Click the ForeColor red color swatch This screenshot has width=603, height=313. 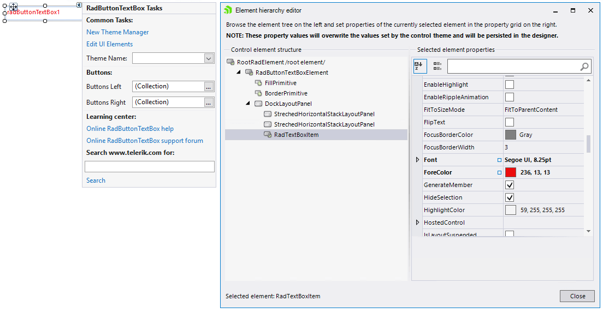point(510,172)
